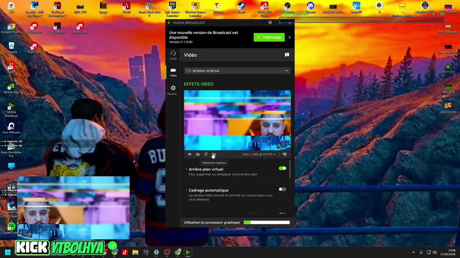Screen dimensions: 460x258
Task: Select the TikTok LIVE Studio desktop icon
Action: pyautogui.click(x=264, y=9)
